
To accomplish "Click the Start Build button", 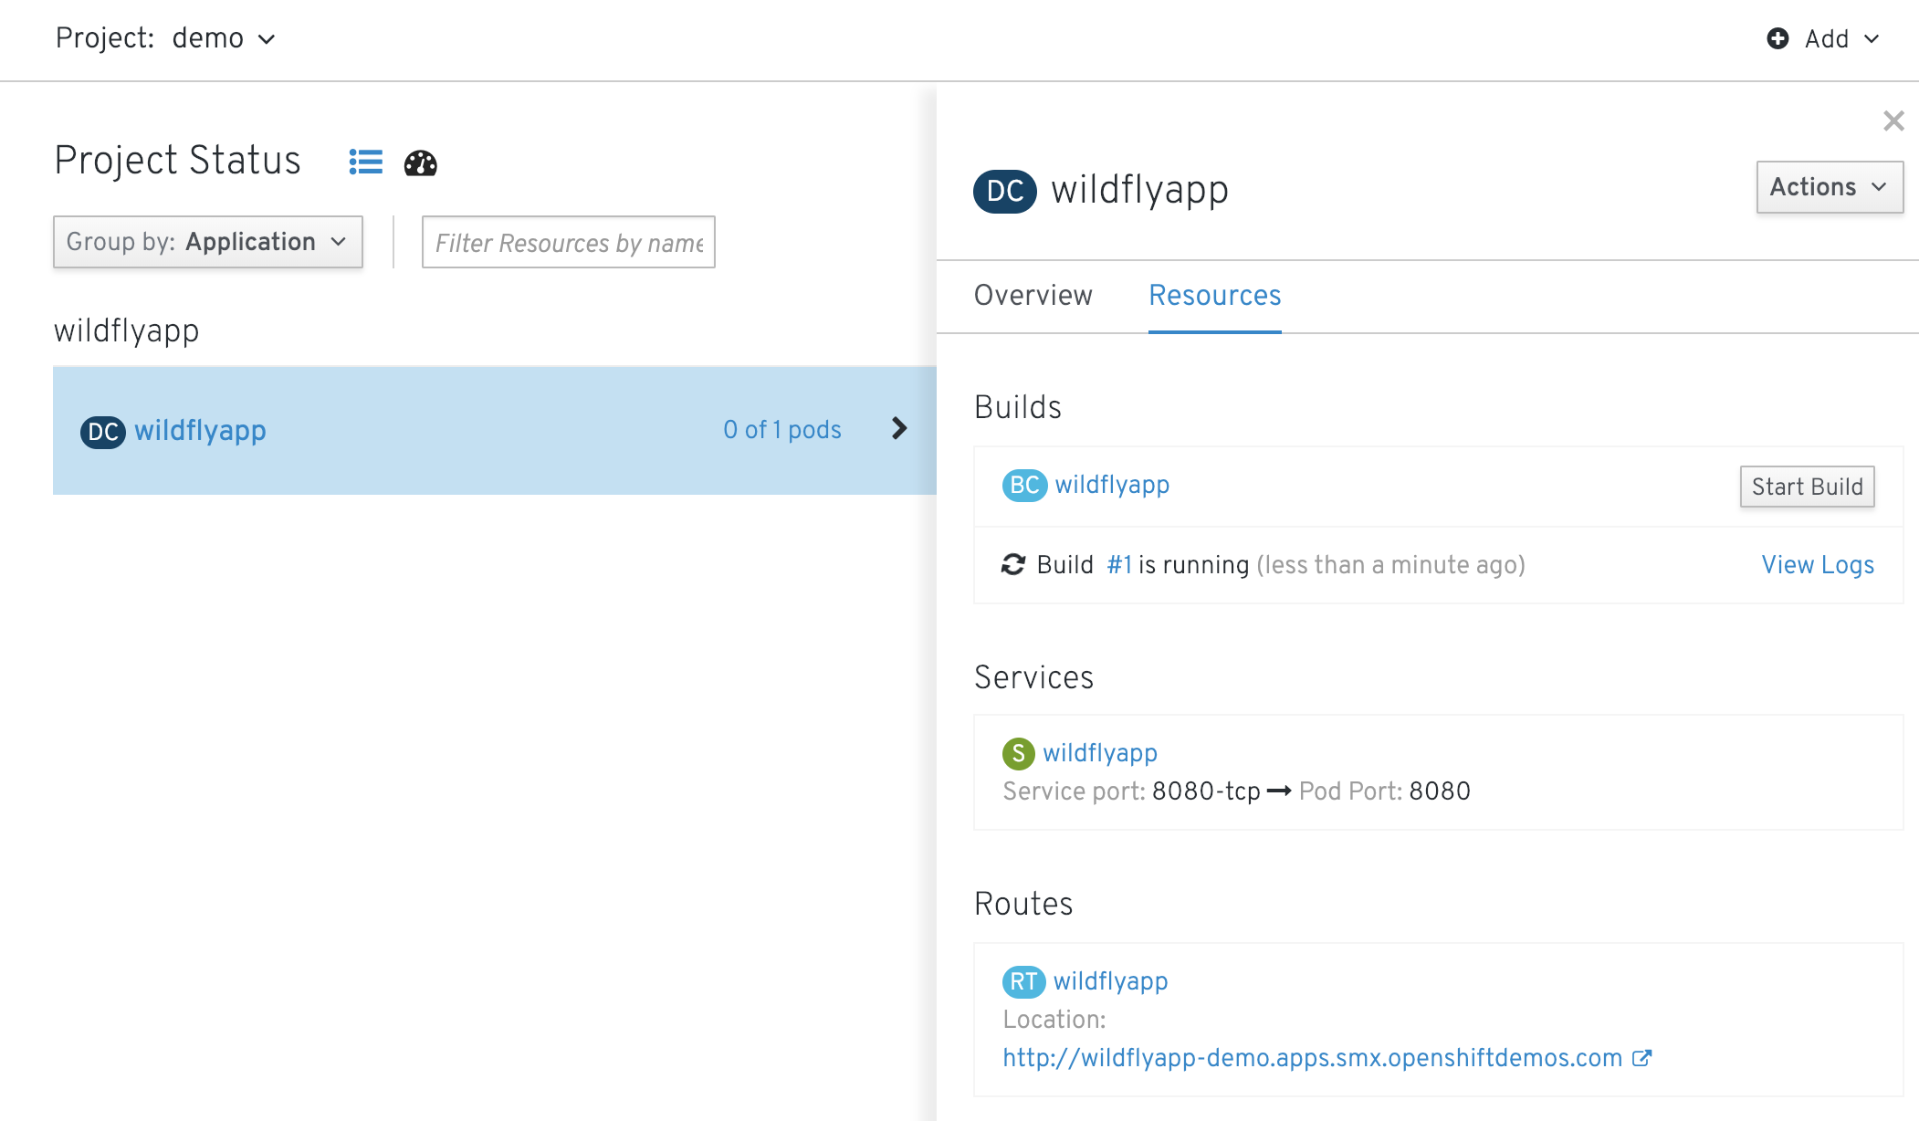I will (x=1806, y=487).
